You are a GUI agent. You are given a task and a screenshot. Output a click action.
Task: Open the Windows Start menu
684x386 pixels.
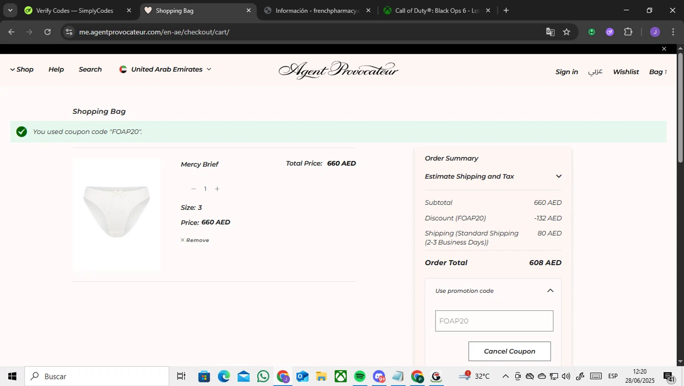(x=12, y=376)
